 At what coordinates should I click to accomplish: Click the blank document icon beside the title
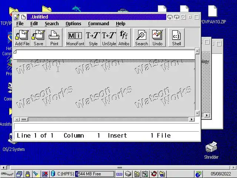[x=23, y=17]
